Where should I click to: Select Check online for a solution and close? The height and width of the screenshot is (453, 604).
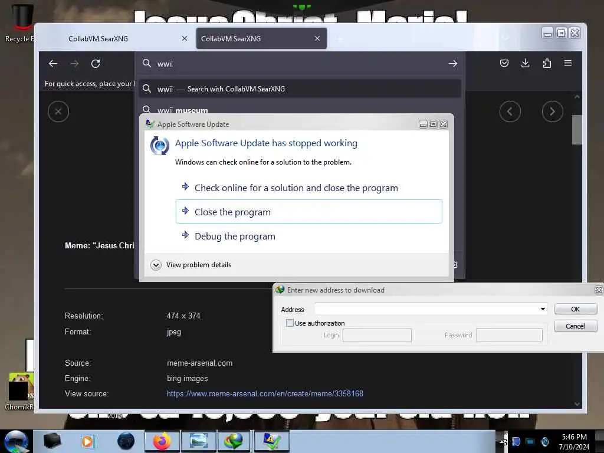308,188
